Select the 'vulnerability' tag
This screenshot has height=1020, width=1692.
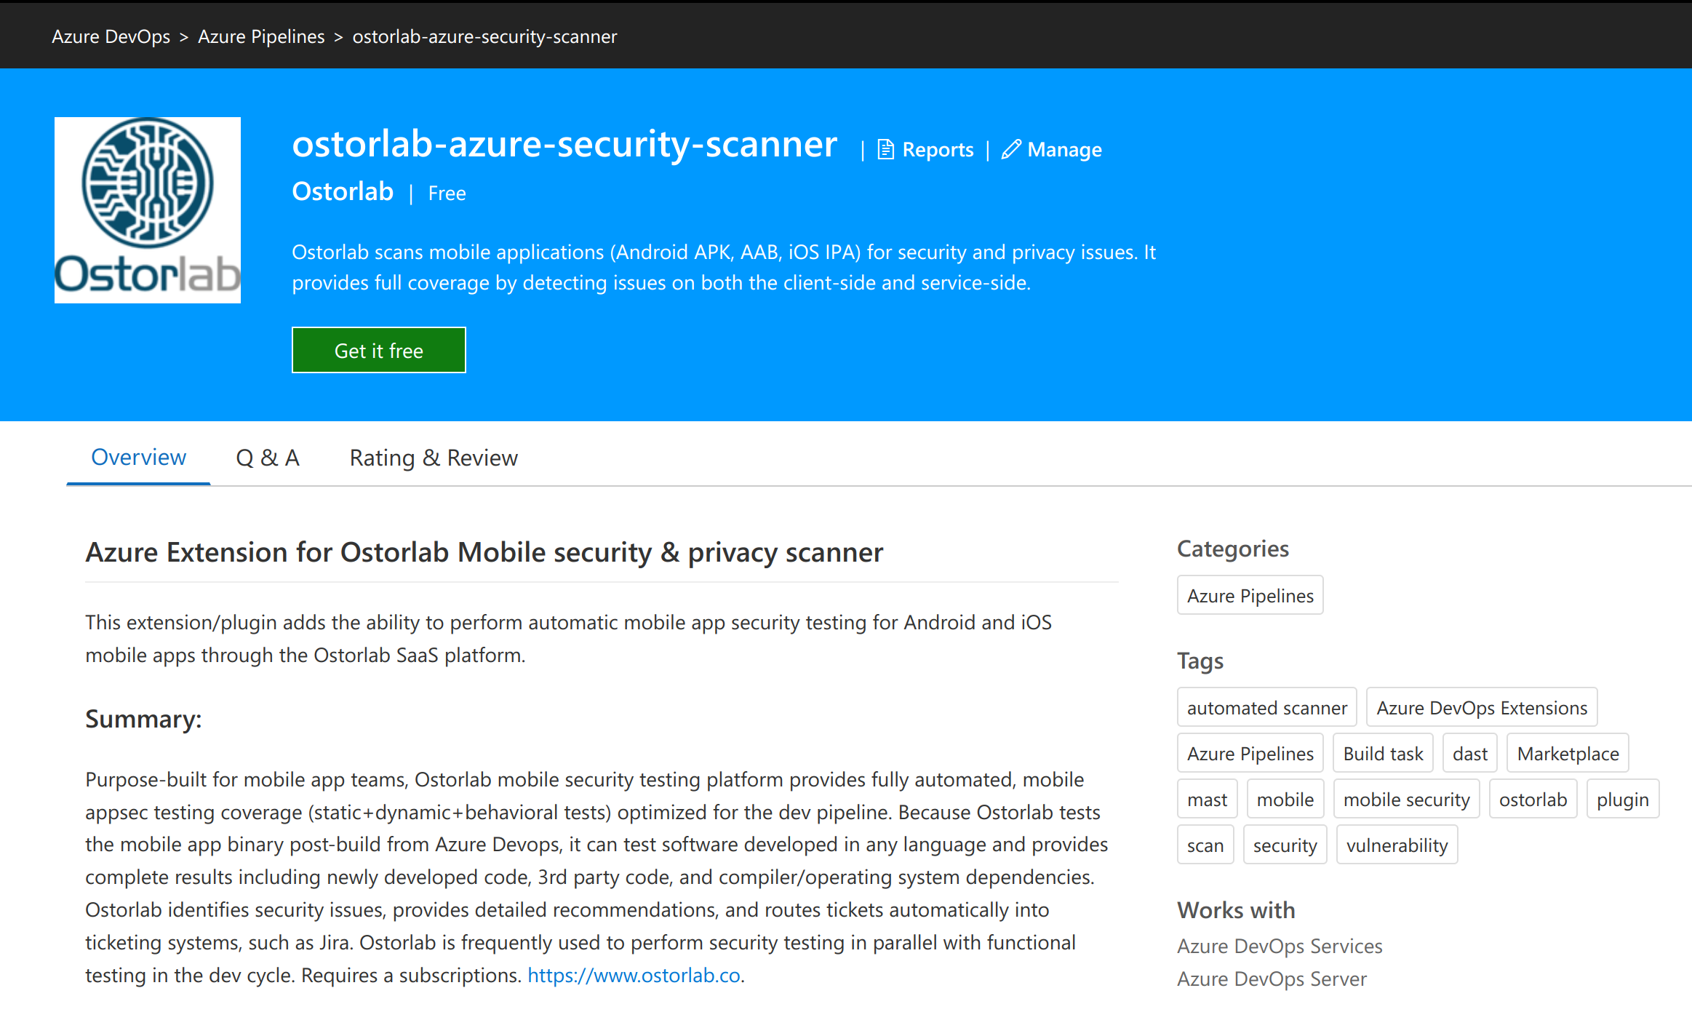pyautogui.click(x=1396, y=844)
